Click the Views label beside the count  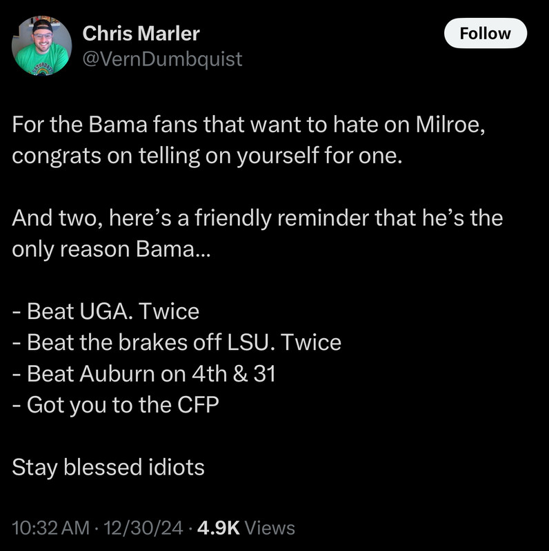(x=270, y=528)
